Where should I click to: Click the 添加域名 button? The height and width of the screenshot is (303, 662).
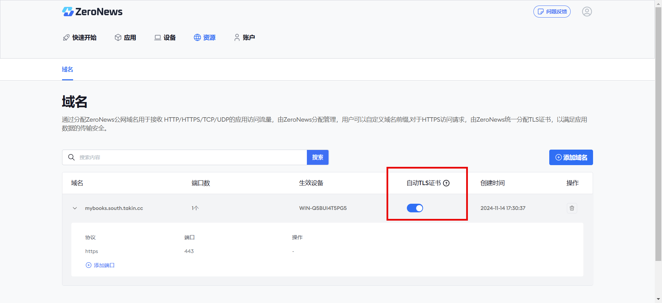pos(571,158)
